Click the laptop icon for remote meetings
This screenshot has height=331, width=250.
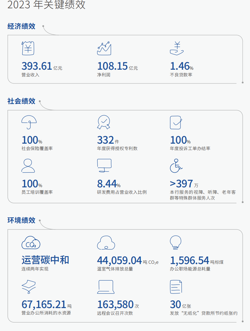click(x=106, y=287)
